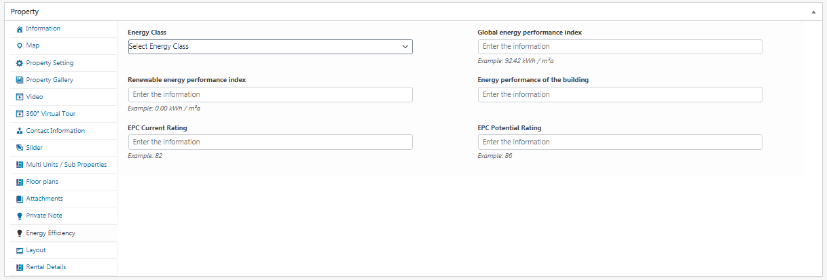Click the 'Energy performance of the building' label
Viewport: 827px width, 280px height.
tap(533, 80)
